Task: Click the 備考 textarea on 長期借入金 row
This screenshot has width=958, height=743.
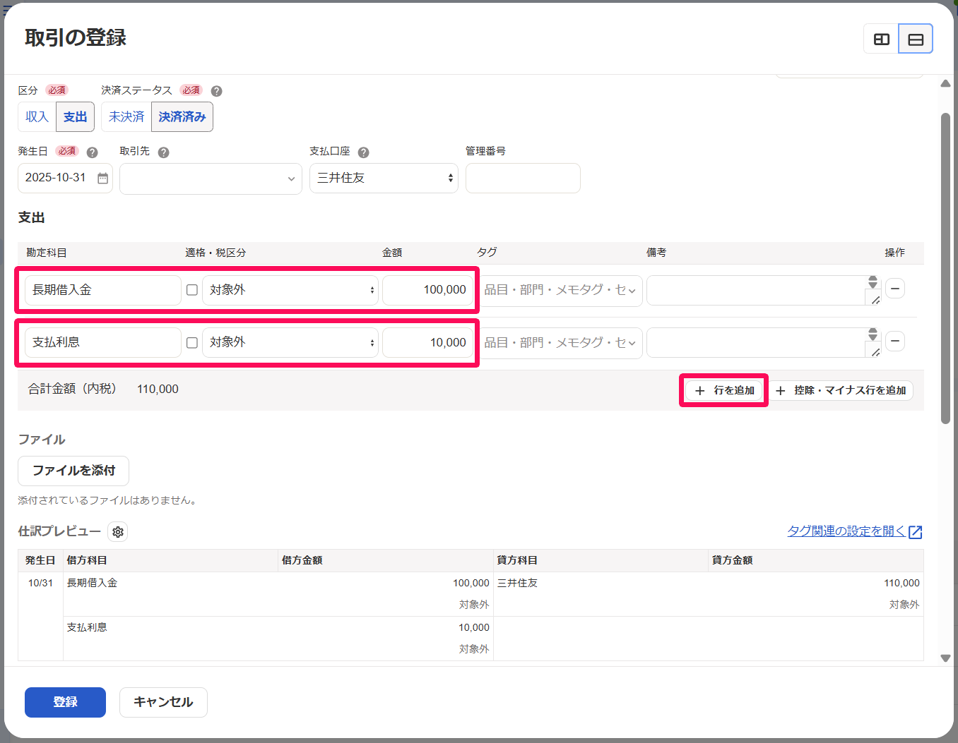Action: 757,290
